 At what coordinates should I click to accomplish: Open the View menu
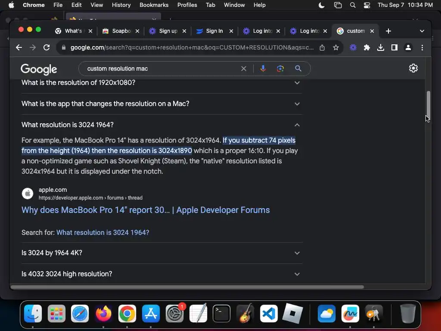pyautogui.click(x=97, y=5)
